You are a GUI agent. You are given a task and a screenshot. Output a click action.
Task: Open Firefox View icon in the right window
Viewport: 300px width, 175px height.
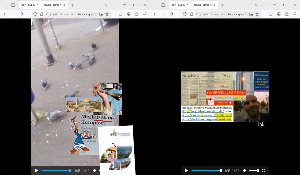pyautogui.click(x=163, y=5)
